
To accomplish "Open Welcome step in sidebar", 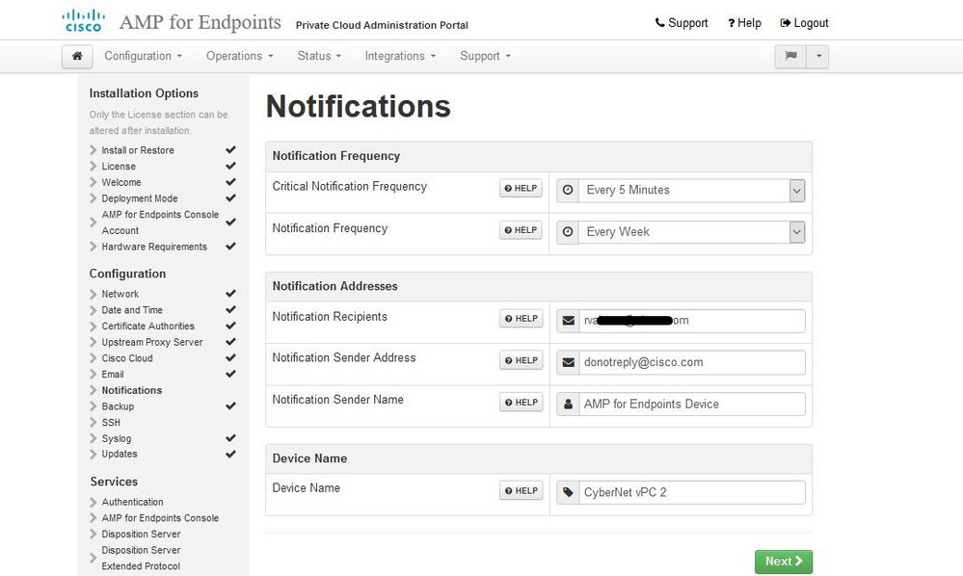I will tap(121, 182).
